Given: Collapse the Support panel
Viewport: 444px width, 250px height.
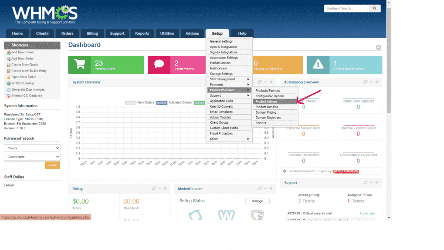Looking at the screenshot, I should point(371,183).
